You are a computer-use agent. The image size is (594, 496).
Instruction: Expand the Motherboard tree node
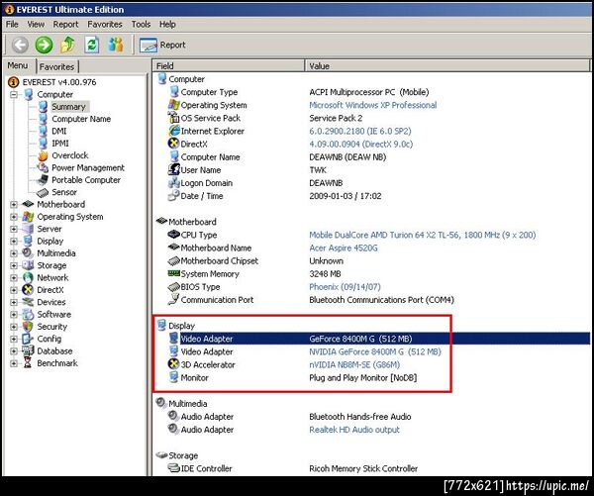(x=14, y=204)
